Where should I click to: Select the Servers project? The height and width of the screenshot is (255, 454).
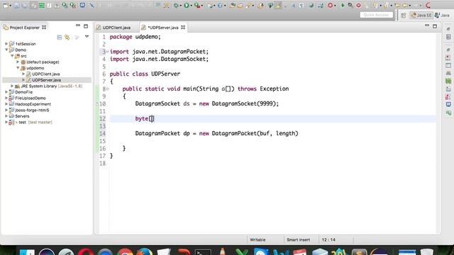pyautogui.click(x=22, y=116)
